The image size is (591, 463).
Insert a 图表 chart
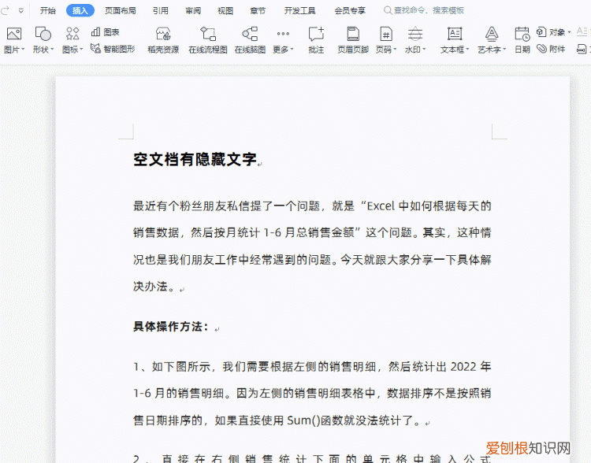coord(105,32)
